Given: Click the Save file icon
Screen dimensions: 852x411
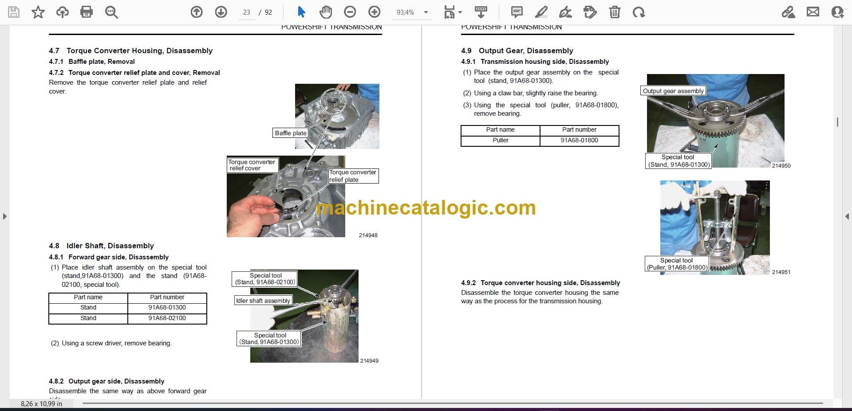Looking at the screenshot, I should tap(14, 12).
